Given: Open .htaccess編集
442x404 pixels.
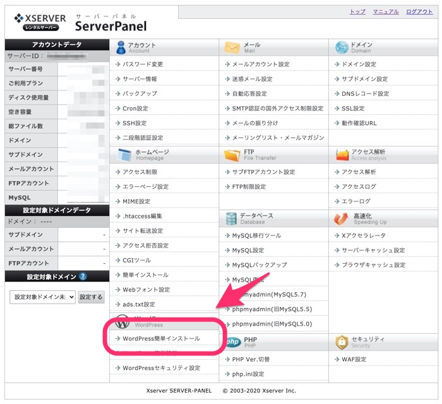Looking at the screenshot, I should pyautogui.click(x=142, y=216).
